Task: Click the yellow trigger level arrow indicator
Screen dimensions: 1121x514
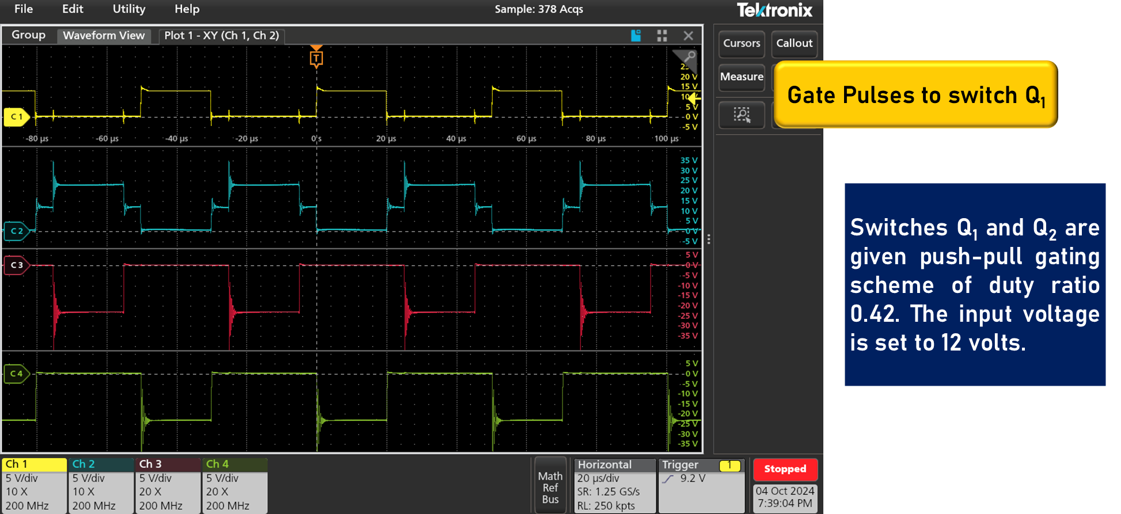Action: point(694,98)
